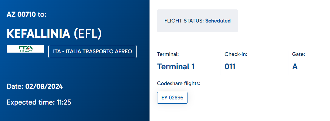Click the EFL airport code
Image resolution: width=330 pixels, height=121 pixels.
pyautogui.click(x=88, y=34)
